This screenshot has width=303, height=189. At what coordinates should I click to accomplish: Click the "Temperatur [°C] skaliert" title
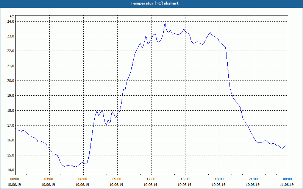click(155, 3)
